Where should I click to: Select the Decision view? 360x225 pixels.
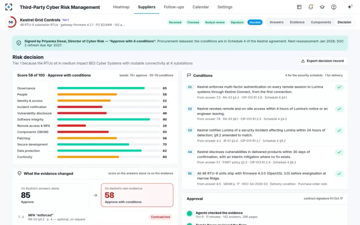click(x=344, y=22)
